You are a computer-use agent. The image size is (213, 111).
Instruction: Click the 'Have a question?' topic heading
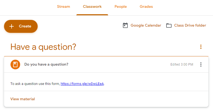tap(43, 47)
